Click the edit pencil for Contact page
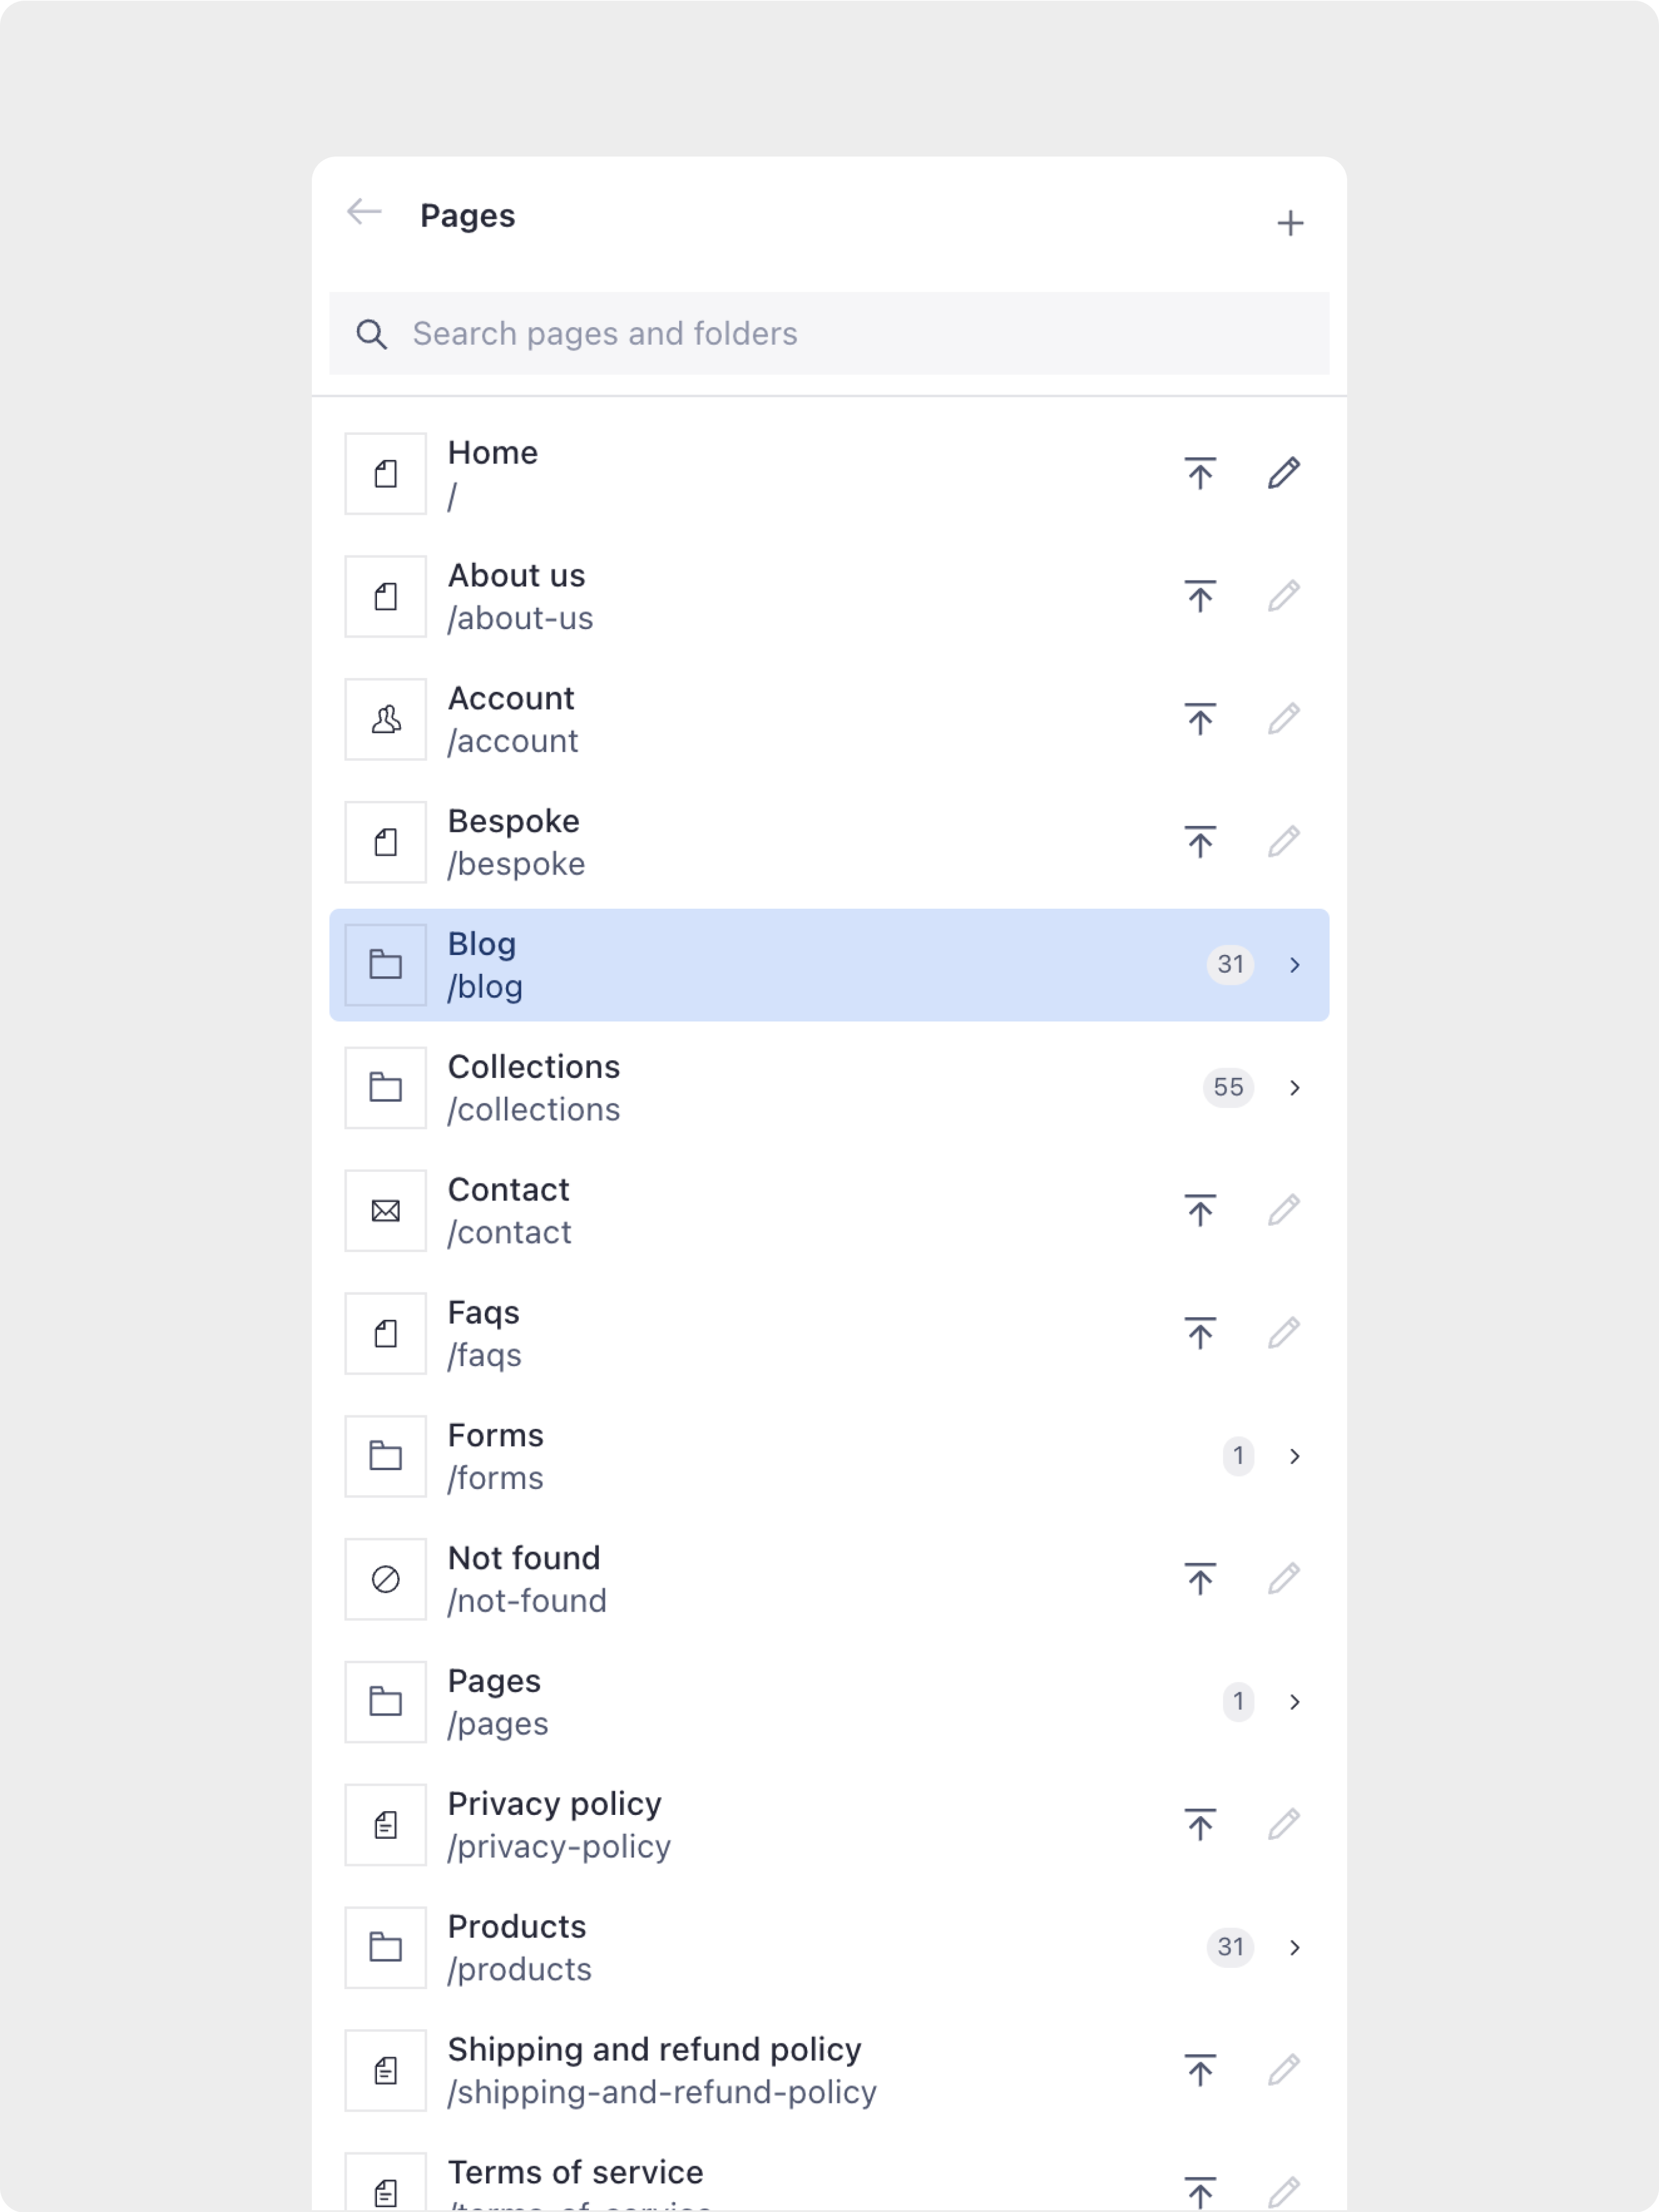Viewport: 1659px width, 2212px height. pos(1284,1210)
